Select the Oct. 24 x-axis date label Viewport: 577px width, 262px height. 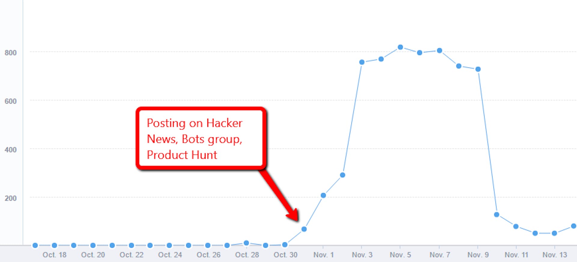pos(170,255)
